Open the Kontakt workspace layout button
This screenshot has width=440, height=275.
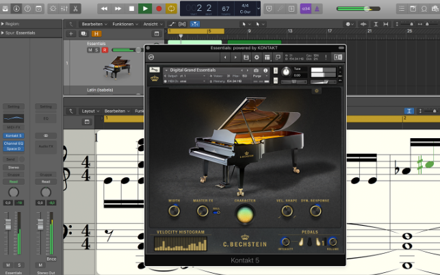(267, 57)
